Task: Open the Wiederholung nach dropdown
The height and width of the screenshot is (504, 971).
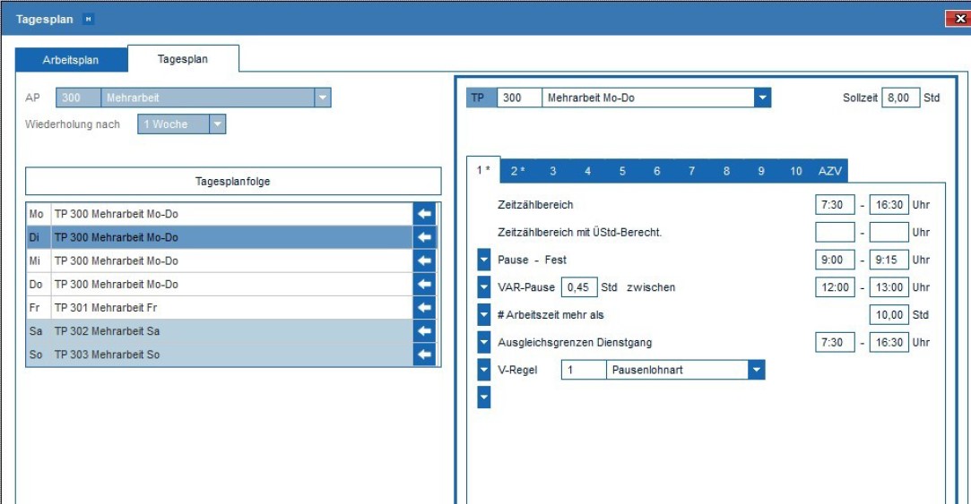Action: (x=217, y=124)
